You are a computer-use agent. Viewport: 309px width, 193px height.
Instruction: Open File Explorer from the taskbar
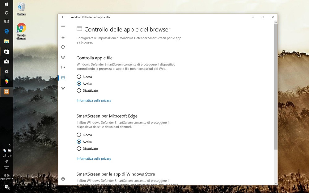(x=6, y=41)
